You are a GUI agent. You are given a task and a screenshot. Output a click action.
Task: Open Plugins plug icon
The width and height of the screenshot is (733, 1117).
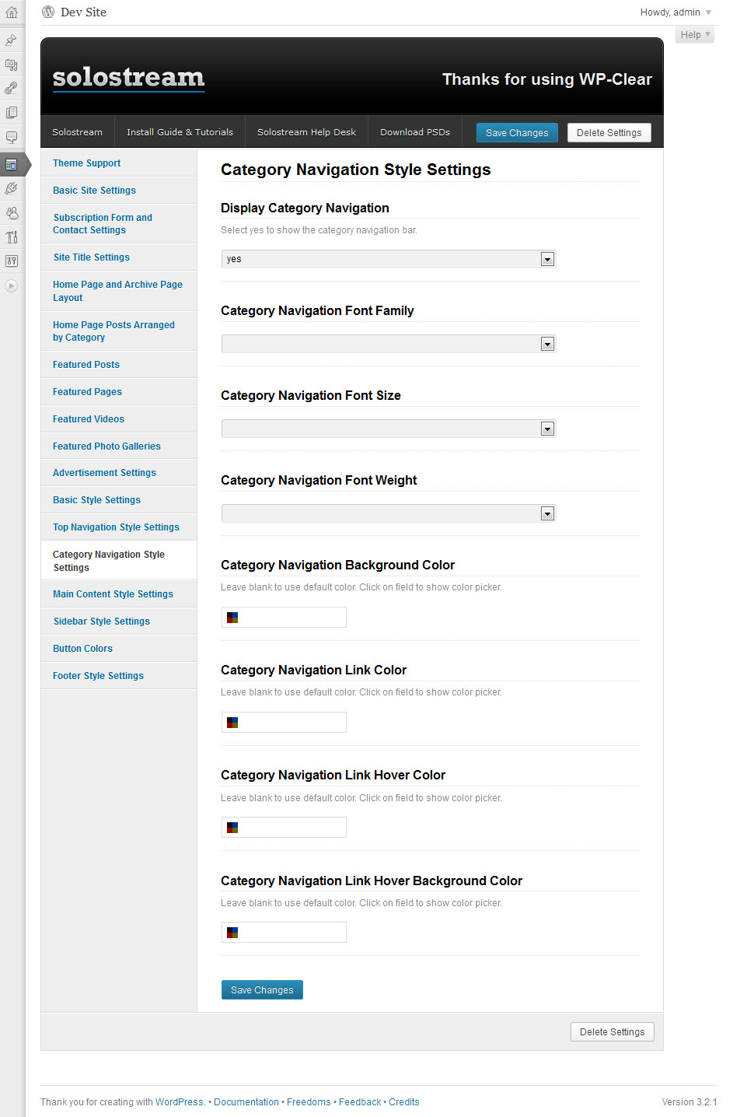pos(11,188)
